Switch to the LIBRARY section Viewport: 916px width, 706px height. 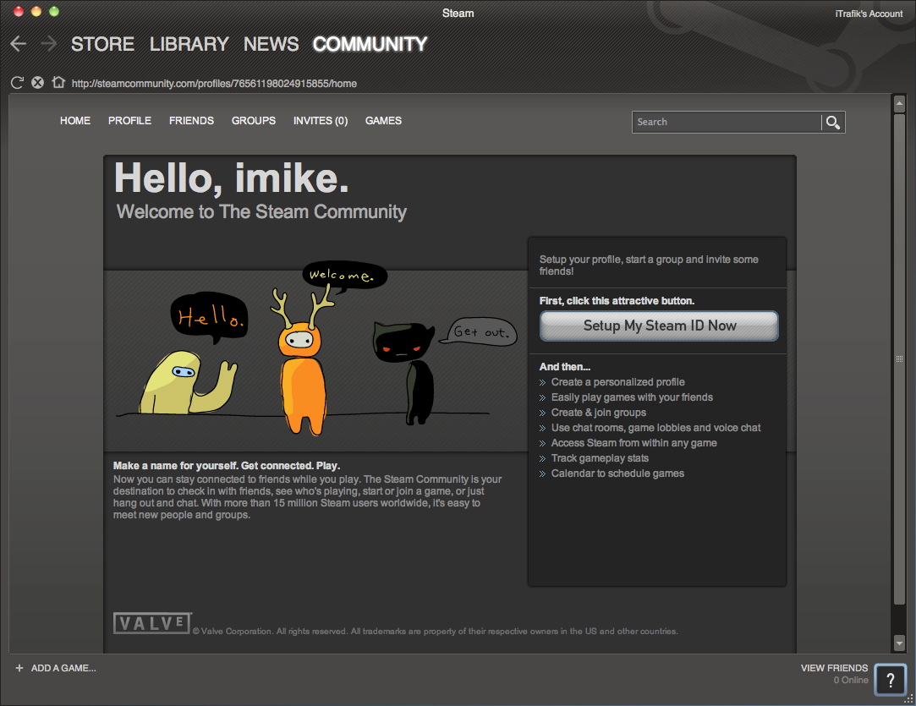click(x=189, y=44)
